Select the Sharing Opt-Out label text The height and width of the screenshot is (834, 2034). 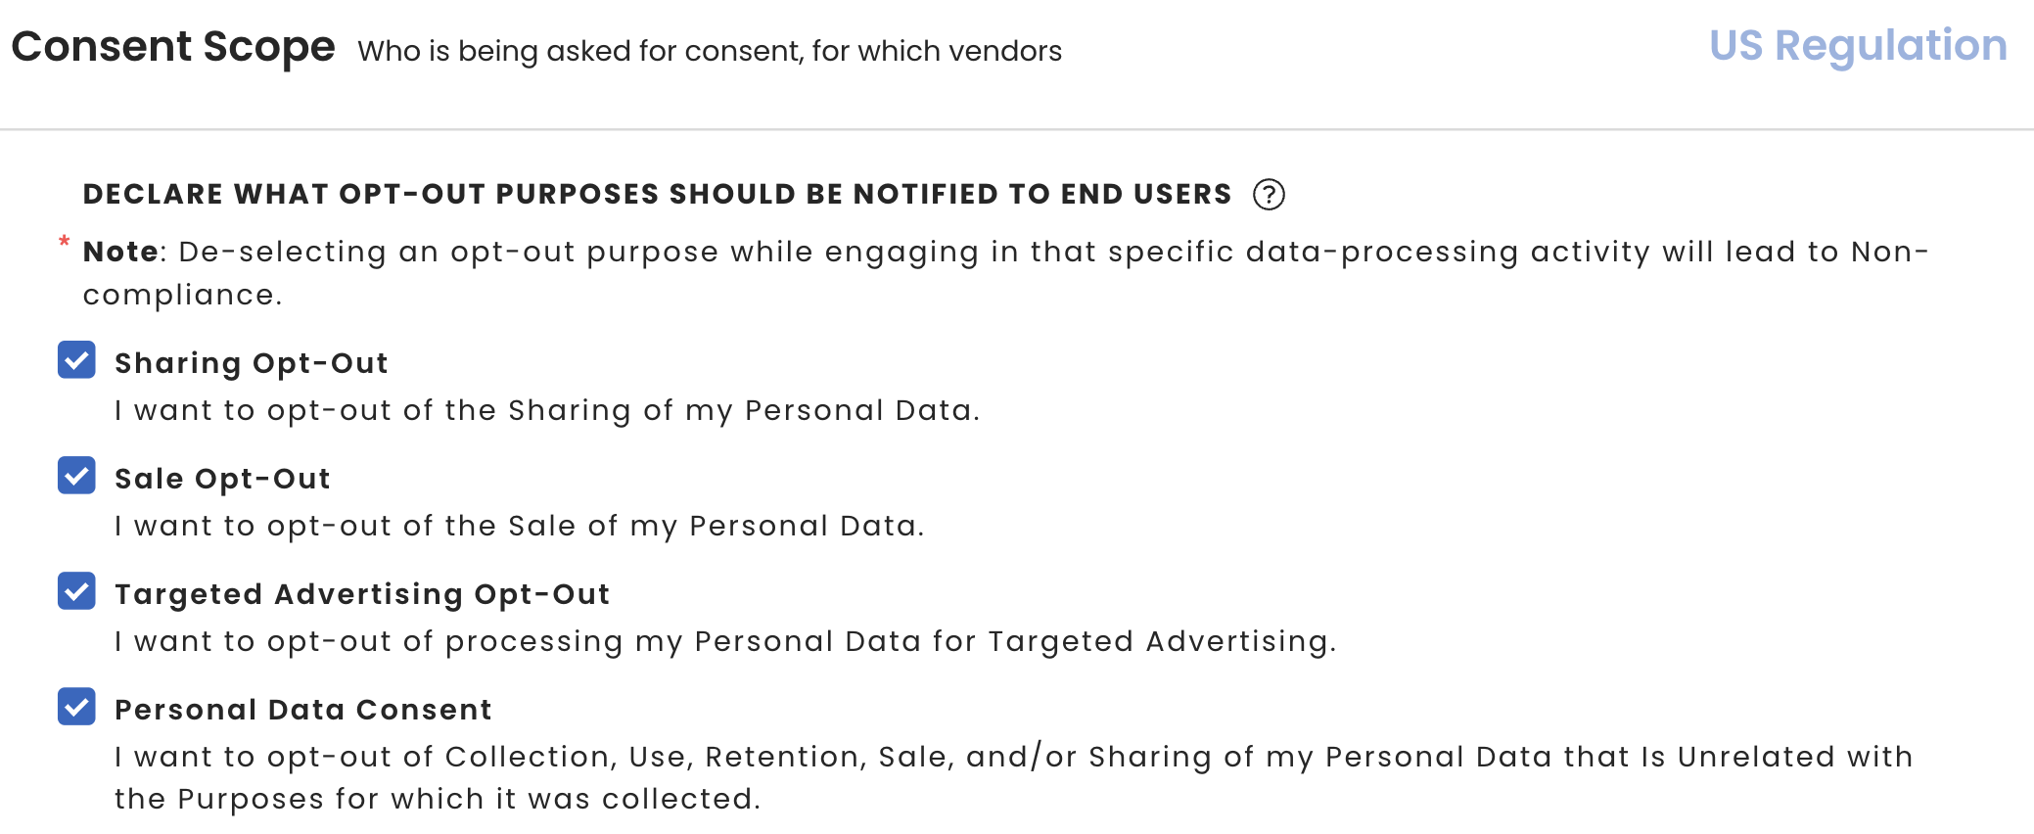pos(252,363)
